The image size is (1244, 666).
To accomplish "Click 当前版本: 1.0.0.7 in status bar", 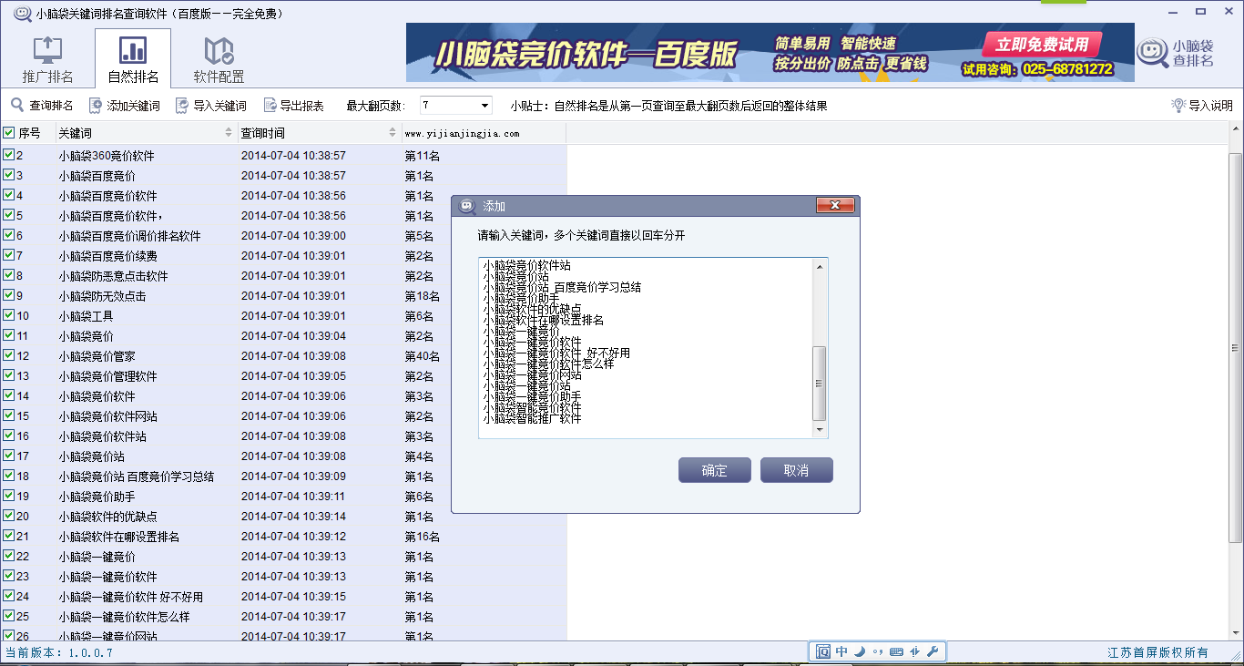I will (x=59, y=652).
